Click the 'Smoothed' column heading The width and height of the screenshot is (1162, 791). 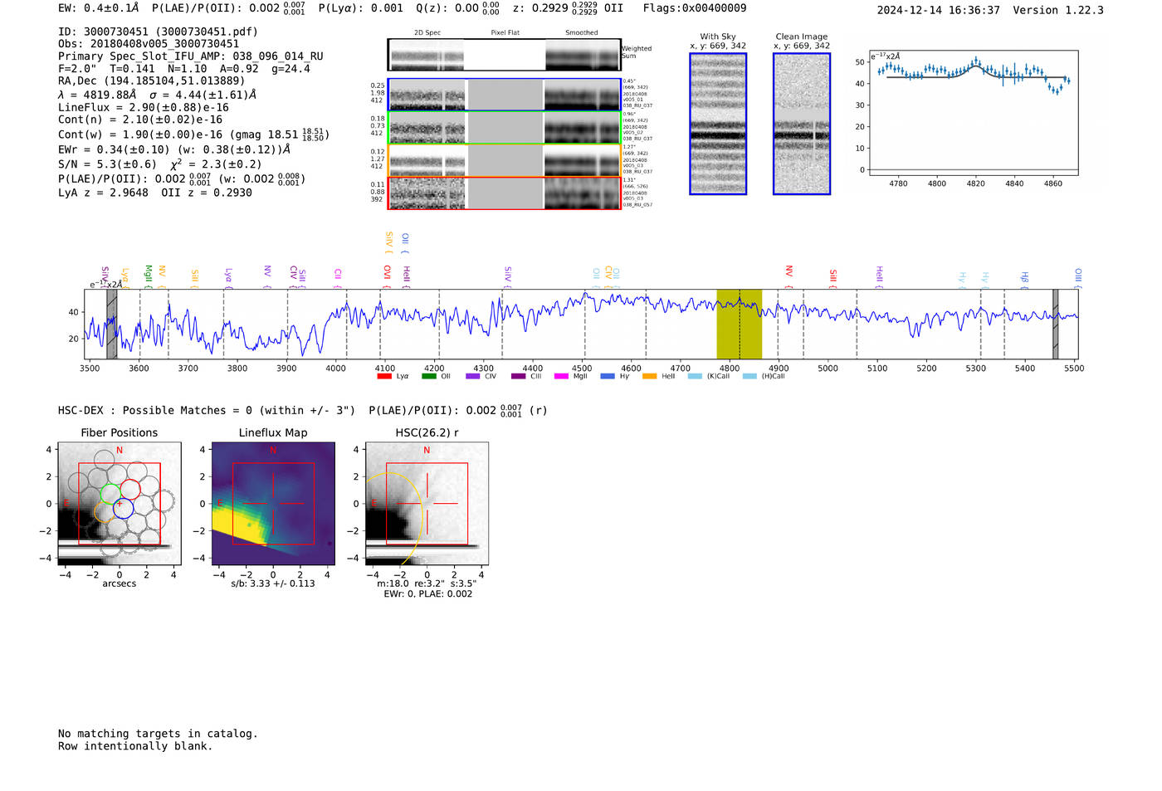pyautogui.click(x=582, y=32)
